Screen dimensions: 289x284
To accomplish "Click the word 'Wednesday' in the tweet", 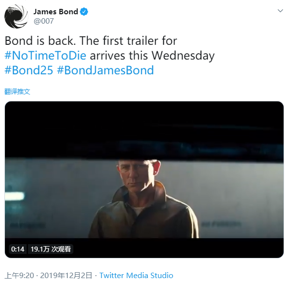I will click(183, 56).
